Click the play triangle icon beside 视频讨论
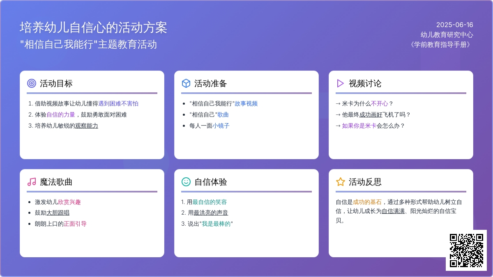Screen dimensions: 493x277 [x=341, y=83]
